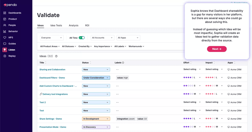
Task: Select the Behavior chart icon
Action: tap(4, 31)
